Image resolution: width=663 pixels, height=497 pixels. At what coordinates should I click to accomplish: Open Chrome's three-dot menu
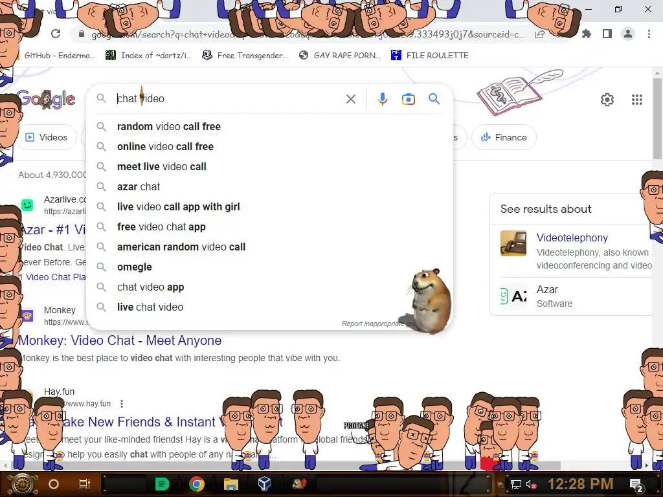649,34
